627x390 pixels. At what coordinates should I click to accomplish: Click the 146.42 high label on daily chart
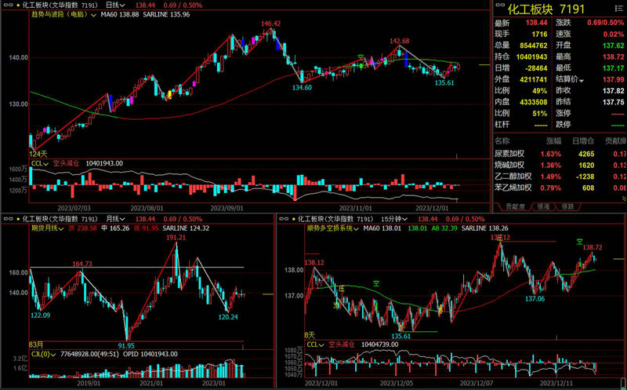point(270,24)
